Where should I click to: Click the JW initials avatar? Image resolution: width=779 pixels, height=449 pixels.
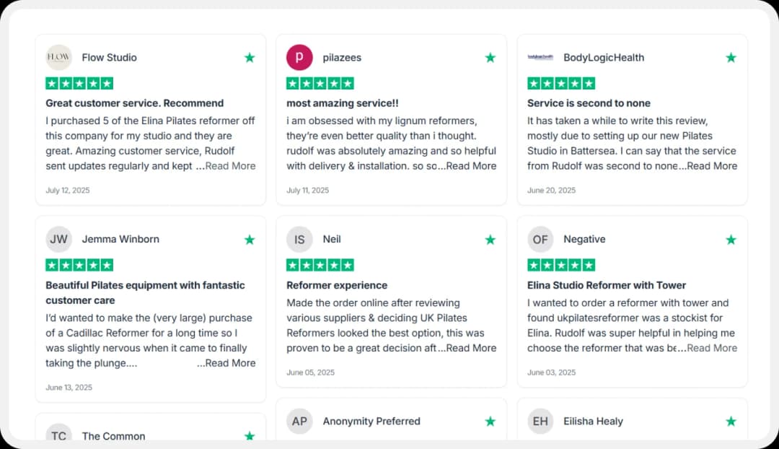58,239
